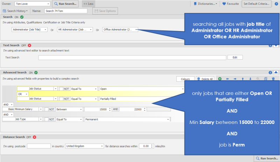Move criteria up with up arrow icon
The image size is (280, 162).
tap(243, 79)
